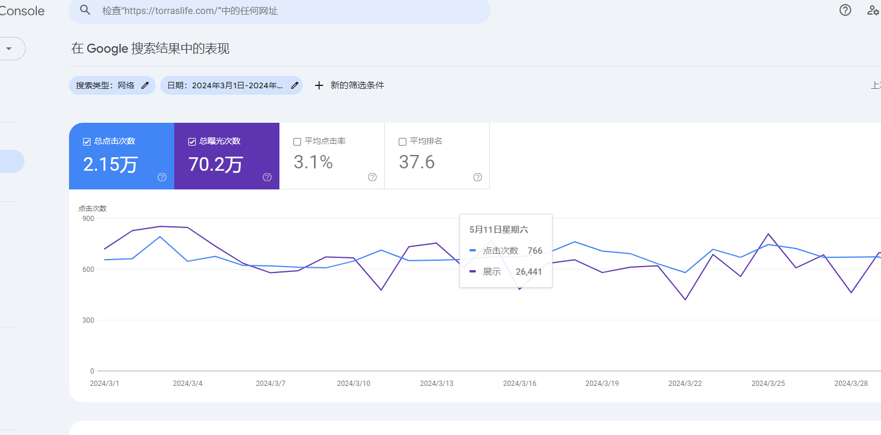Open the 日期: 2024年3月1日 filter chip
The width and height of the screenshot is (881, 435).
tap(232, 85)
